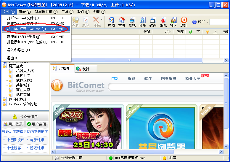Click the green DHT status indicator
The image size is (230, 162).
[x=111, y=158]
